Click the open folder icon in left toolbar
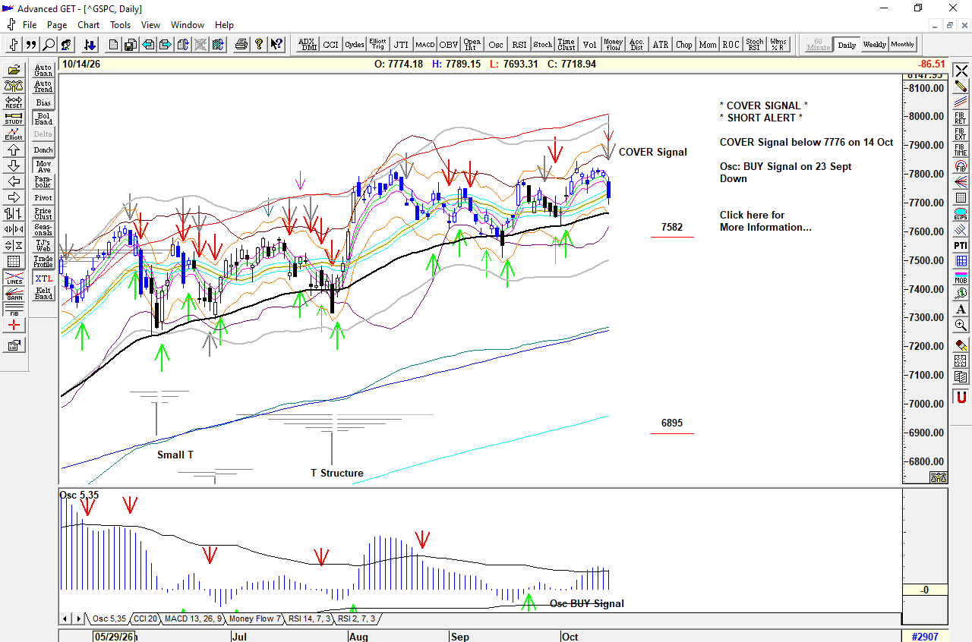The image size is (972, 642). (14, 70)
